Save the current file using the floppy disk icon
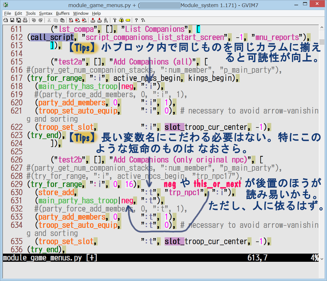 12,20
